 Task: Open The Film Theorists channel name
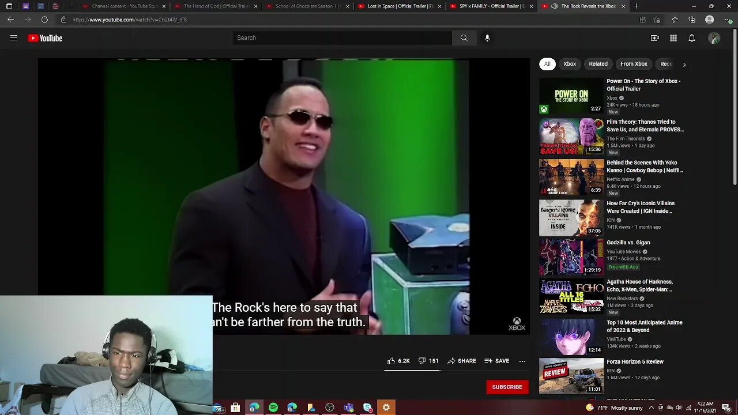[x=626, y=139]
